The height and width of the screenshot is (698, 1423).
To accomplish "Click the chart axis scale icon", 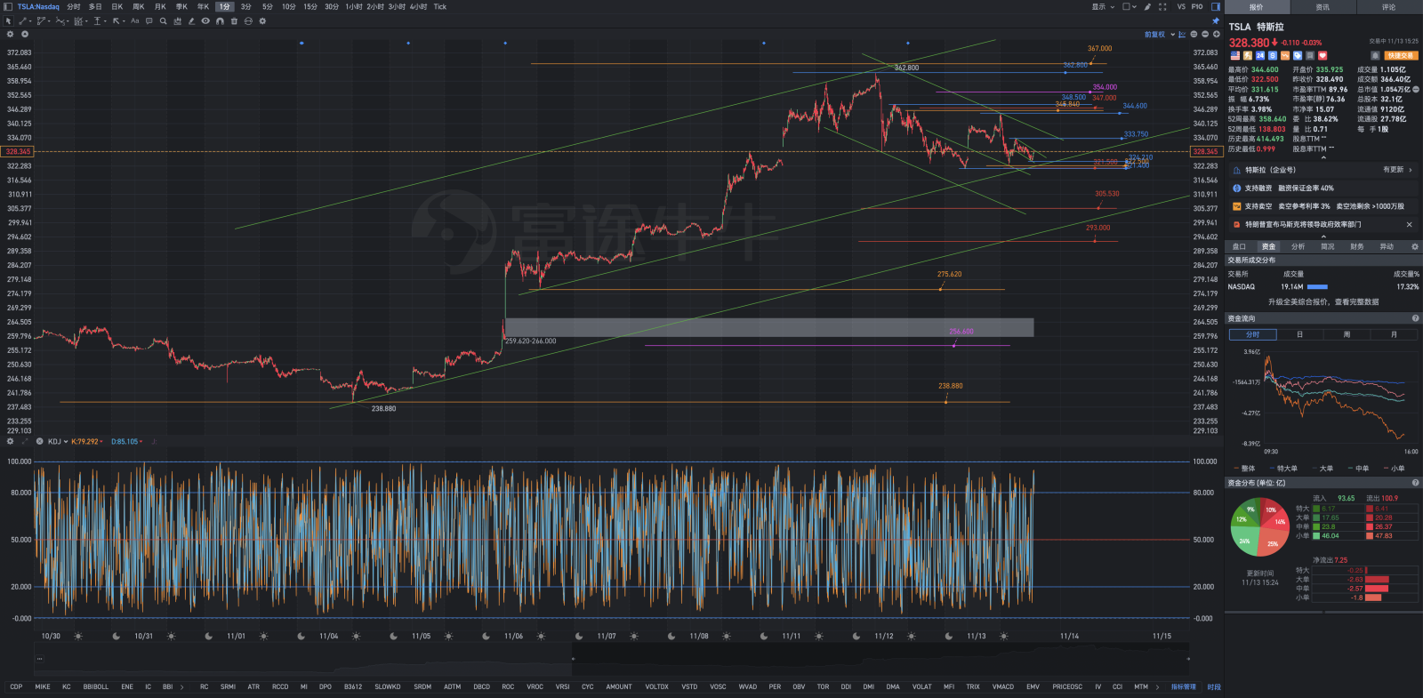I will point(1182,34).
